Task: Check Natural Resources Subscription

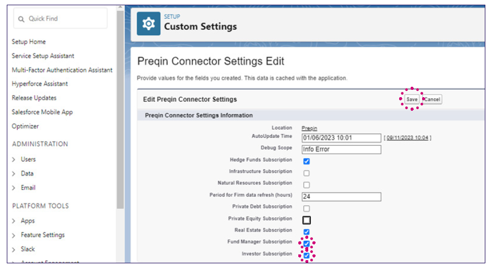Action: click(x=307, y=185)
